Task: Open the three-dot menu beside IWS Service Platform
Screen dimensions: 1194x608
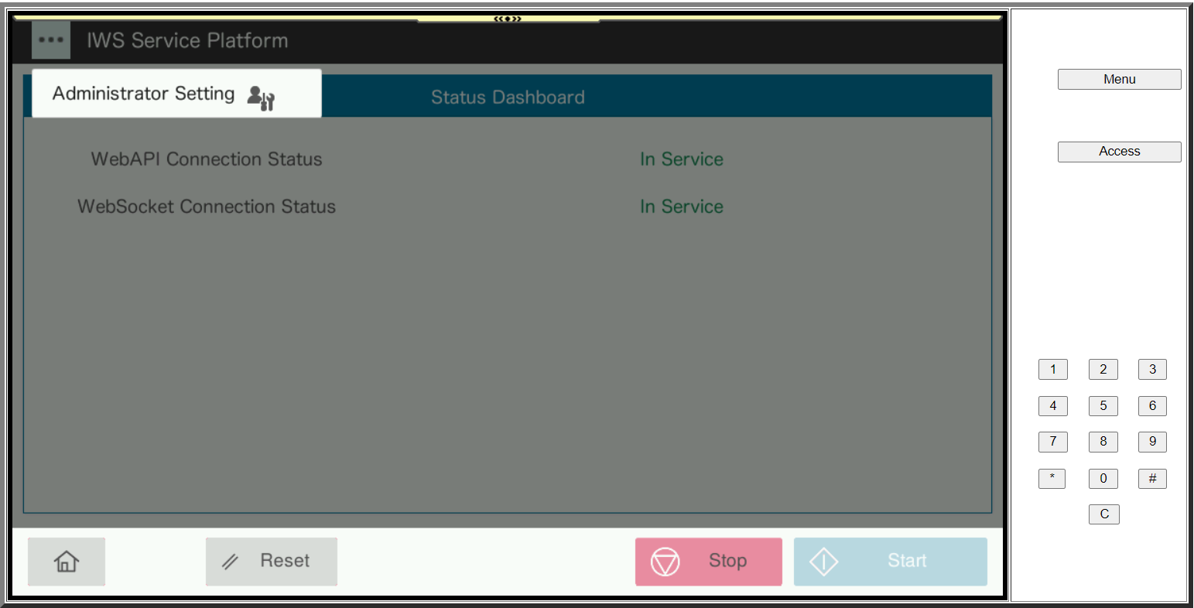Action: pyautogui.click(x=51, y=40)
